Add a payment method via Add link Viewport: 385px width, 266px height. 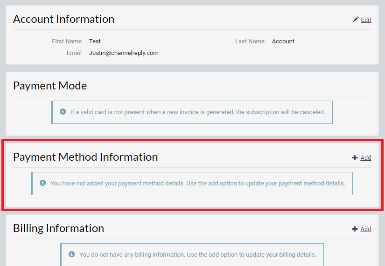click(x=365, y=157)
